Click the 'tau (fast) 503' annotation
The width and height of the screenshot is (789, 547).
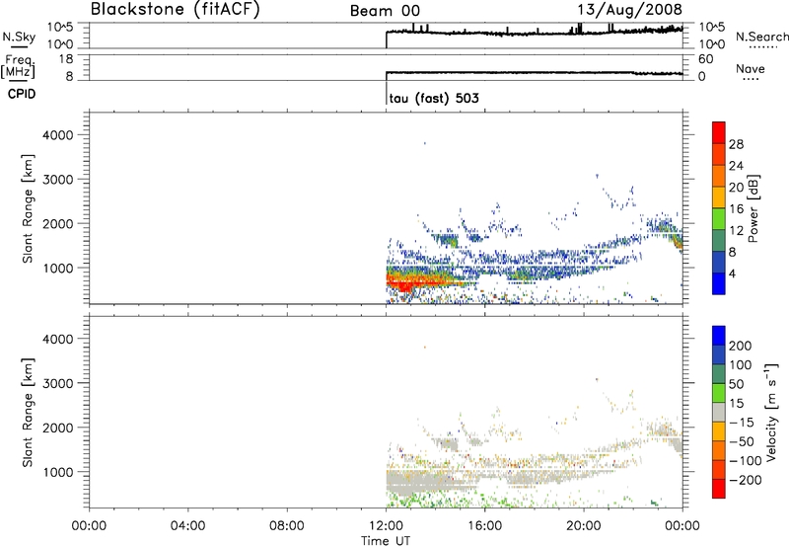(434, 98)
